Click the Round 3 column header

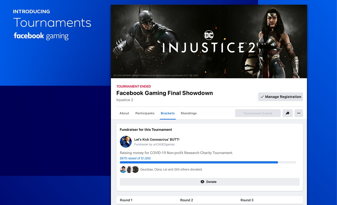(247, 200)
